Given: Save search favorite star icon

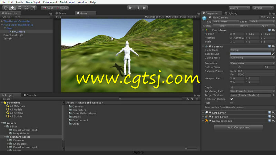Looking at the screenshot, I should pyautogui.click(x=197, y=99).
